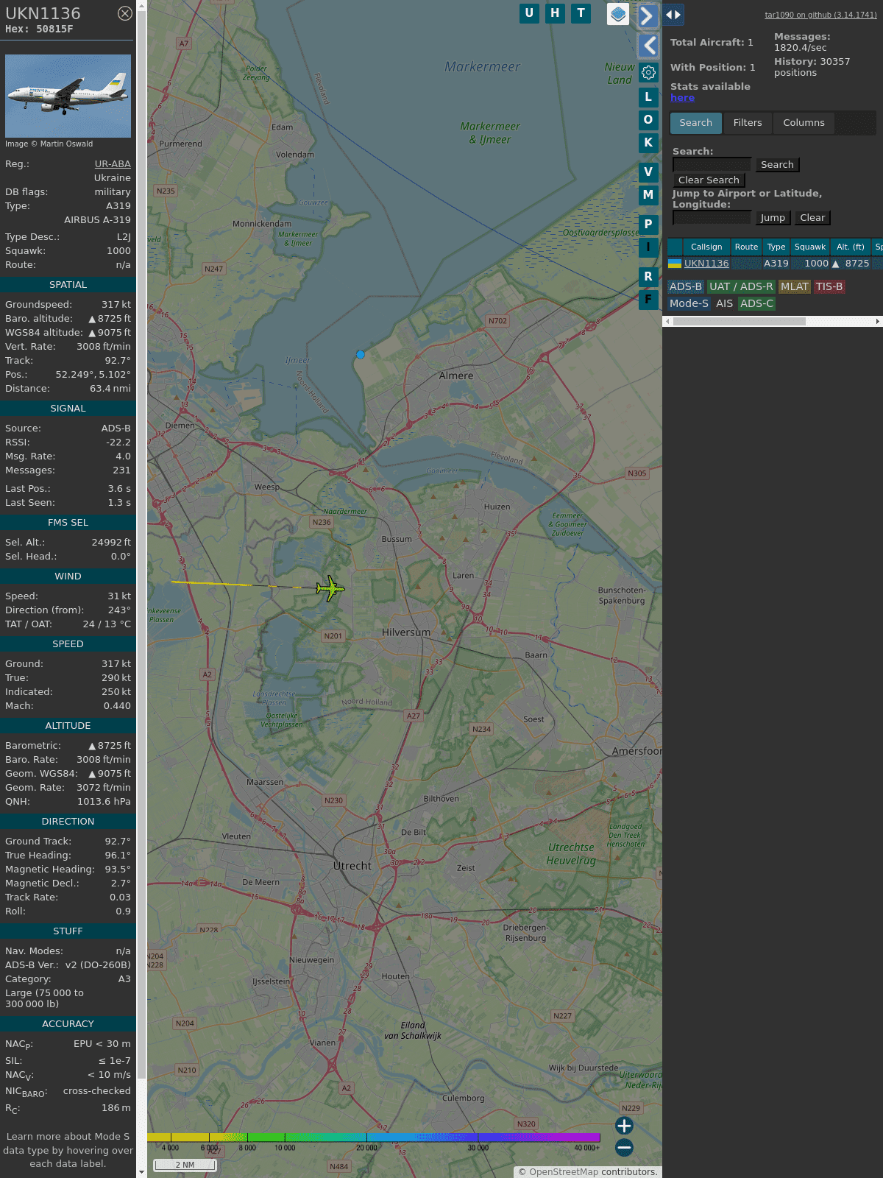Click the ACCURACY section header
The image size is (883, 1178).
coord(68,1024)
